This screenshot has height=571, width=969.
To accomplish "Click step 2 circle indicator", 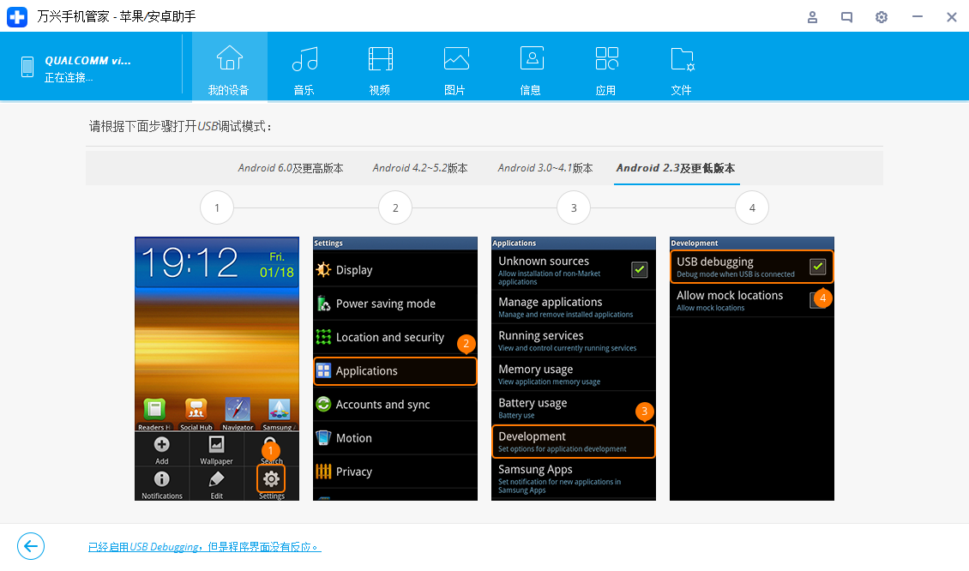I will coord(395,207).
